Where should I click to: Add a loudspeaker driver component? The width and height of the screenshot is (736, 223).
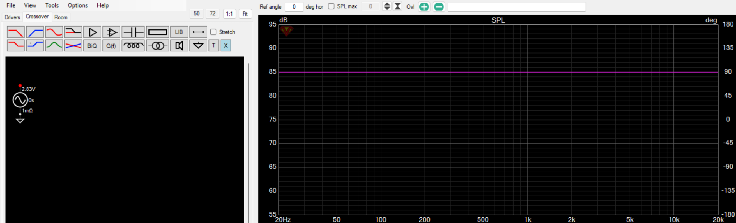179,46
